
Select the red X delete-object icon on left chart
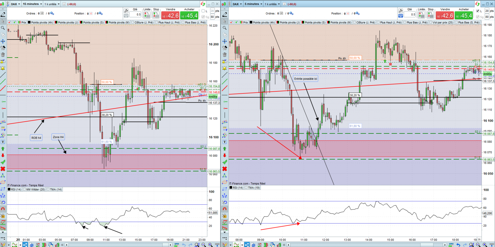point(3,169)
